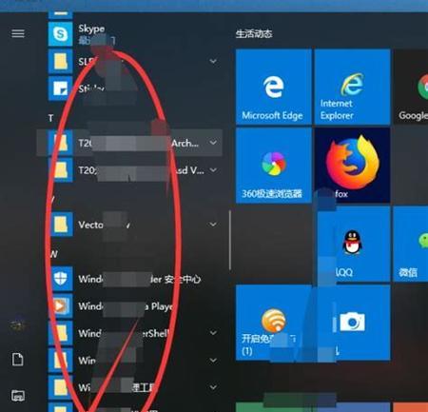This screenshot has height=412, width=428.
Task: Open the Documents icon in left rail
Action: point(18,360)
